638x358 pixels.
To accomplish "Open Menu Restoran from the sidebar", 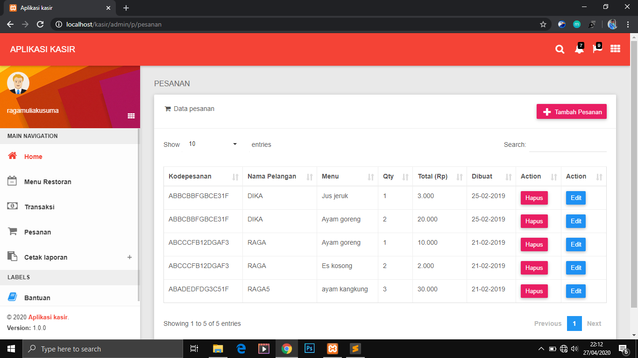I will click(47, 181).
